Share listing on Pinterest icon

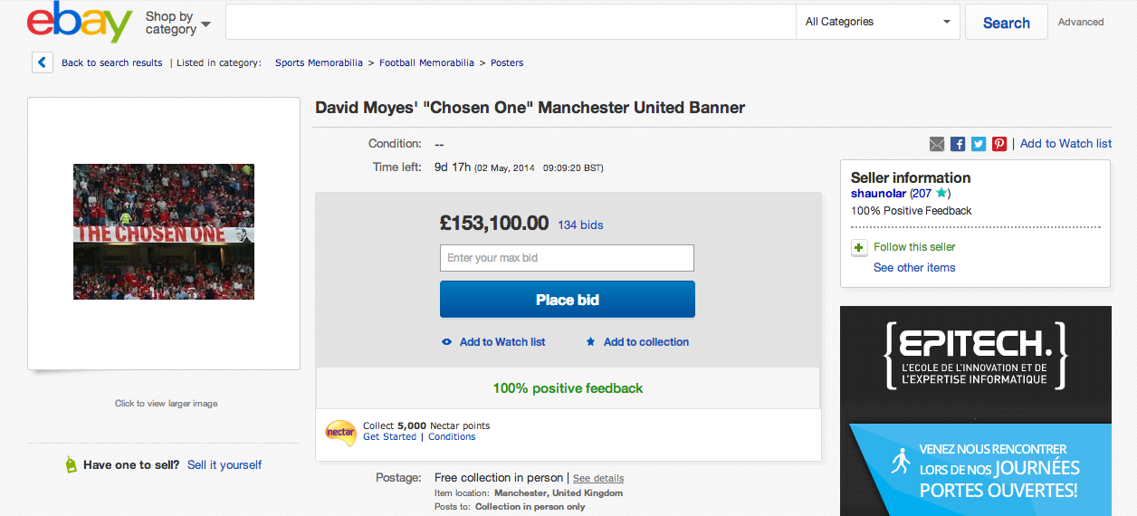[999, 144]
